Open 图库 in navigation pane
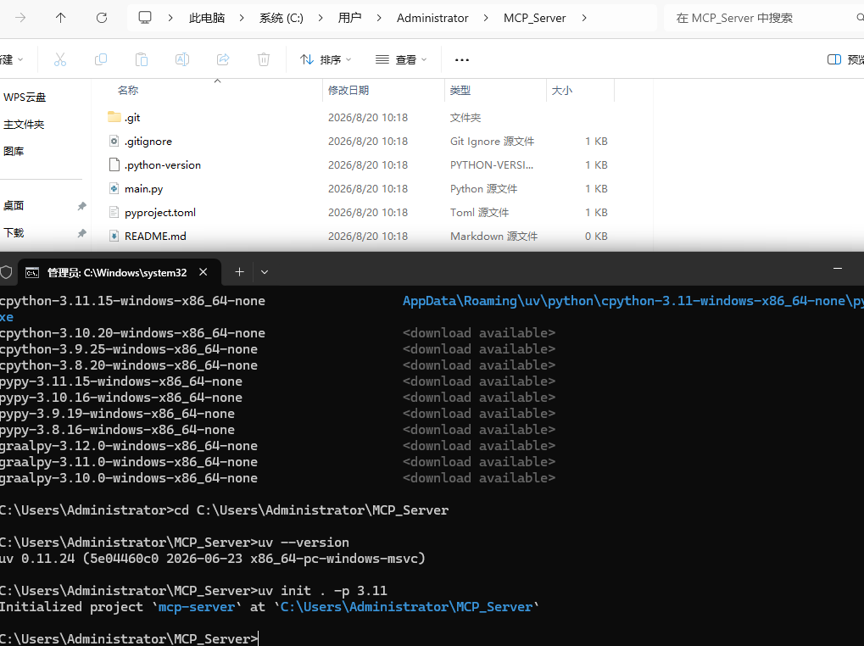864x646 pixels. 14,152
